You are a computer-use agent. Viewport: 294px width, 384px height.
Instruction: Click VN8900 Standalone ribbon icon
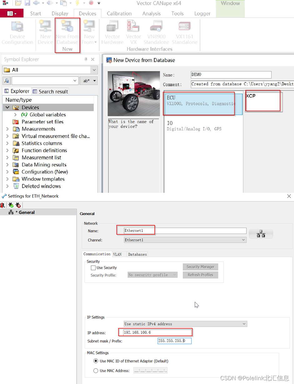[156, 33]
